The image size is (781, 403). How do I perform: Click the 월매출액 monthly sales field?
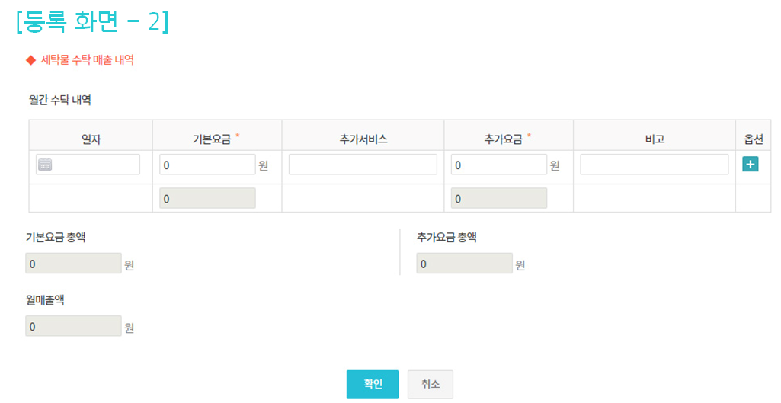tap(73, 326)
